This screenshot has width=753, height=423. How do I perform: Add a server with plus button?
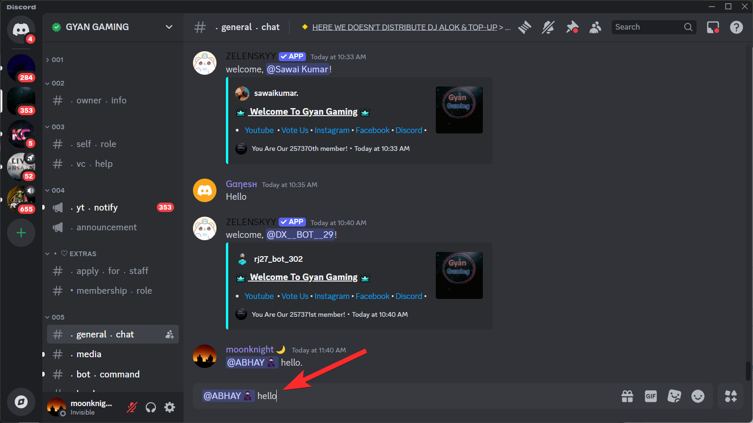pos(21,233)
